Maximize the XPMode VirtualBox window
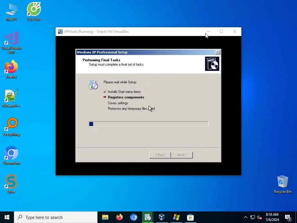The image size is (297, 223). [x=221, y=31]
